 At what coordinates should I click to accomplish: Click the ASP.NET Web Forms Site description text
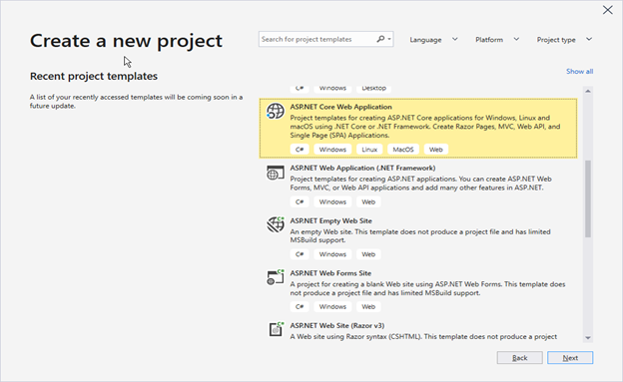[427, 288]
